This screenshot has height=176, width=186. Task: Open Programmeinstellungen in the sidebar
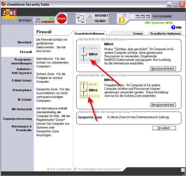point(21,61)
